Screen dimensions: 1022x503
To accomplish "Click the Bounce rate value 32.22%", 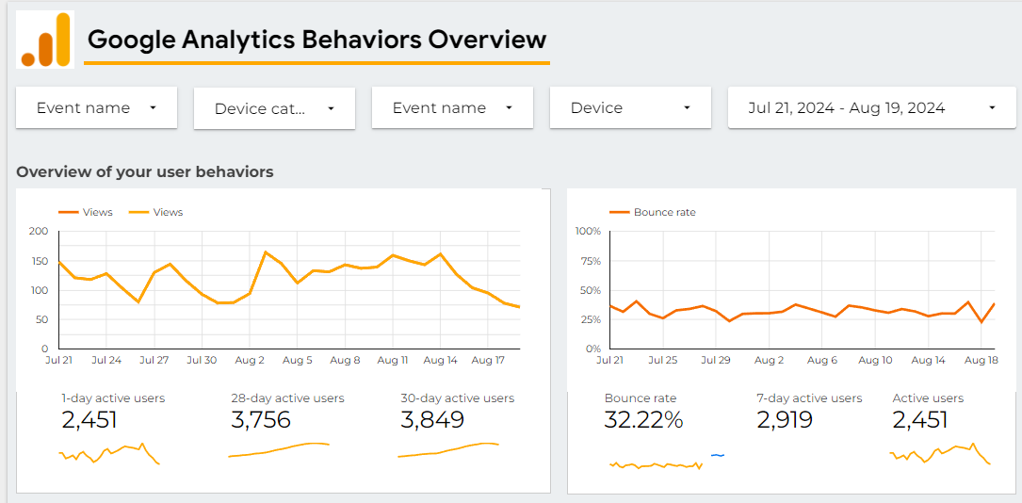I will (x=643, y=420).
